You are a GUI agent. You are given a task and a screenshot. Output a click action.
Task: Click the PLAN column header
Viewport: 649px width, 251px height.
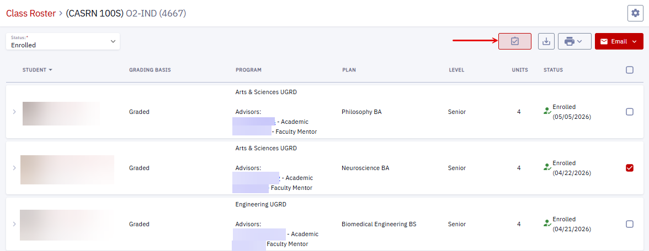coord(349,70)
